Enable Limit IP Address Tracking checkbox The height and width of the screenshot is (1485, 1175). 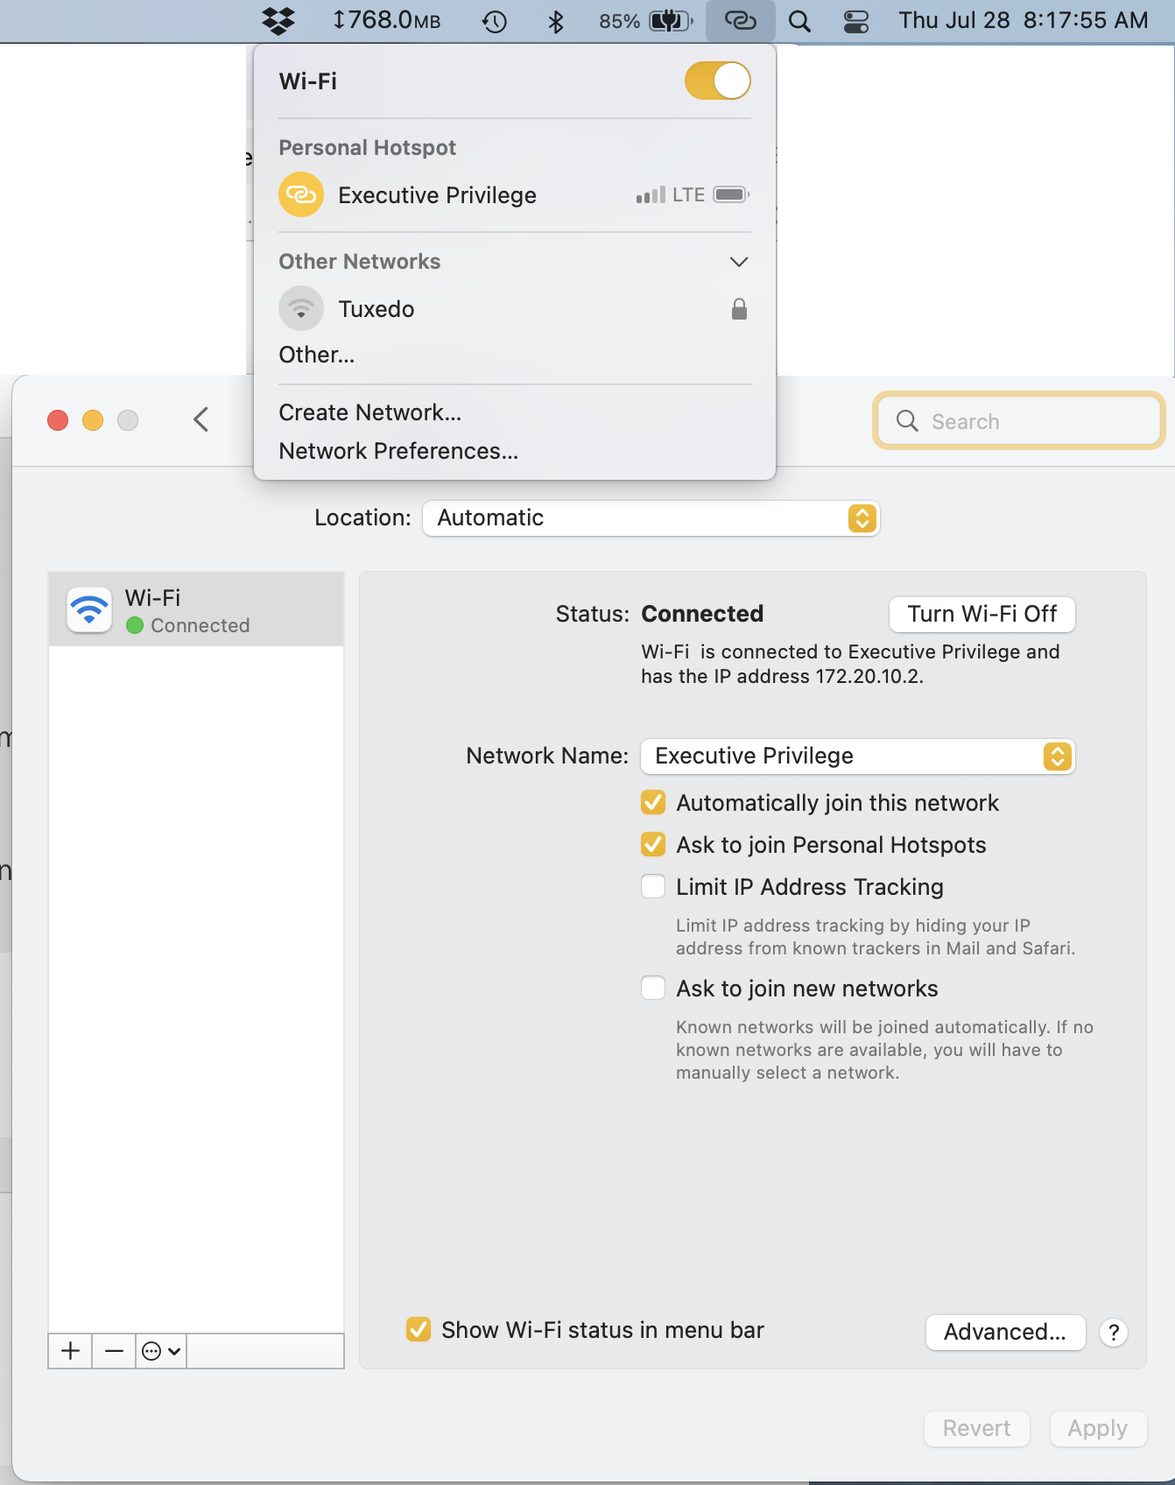(x=653, y=886)
